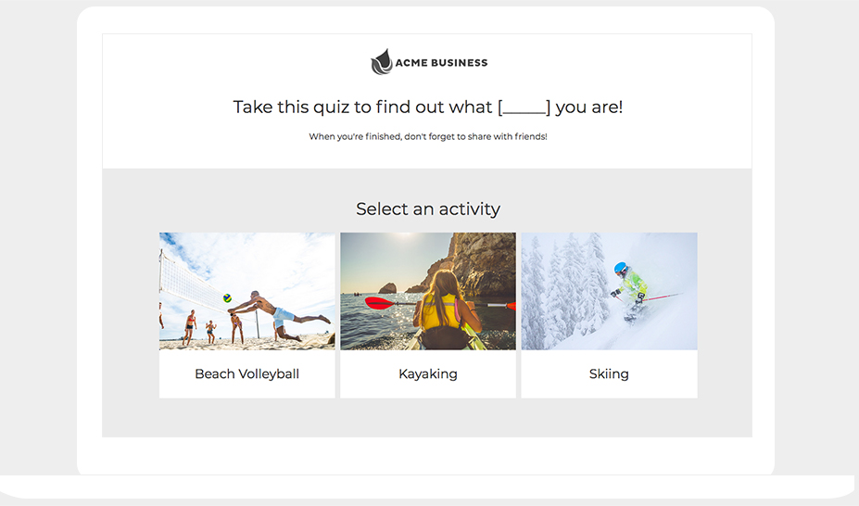Select the Skiing photo

(x=609, y=290)
